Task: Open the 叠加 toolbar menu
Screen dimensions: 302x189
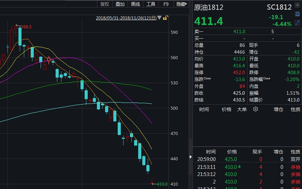Action: click(x=120, y=4)
